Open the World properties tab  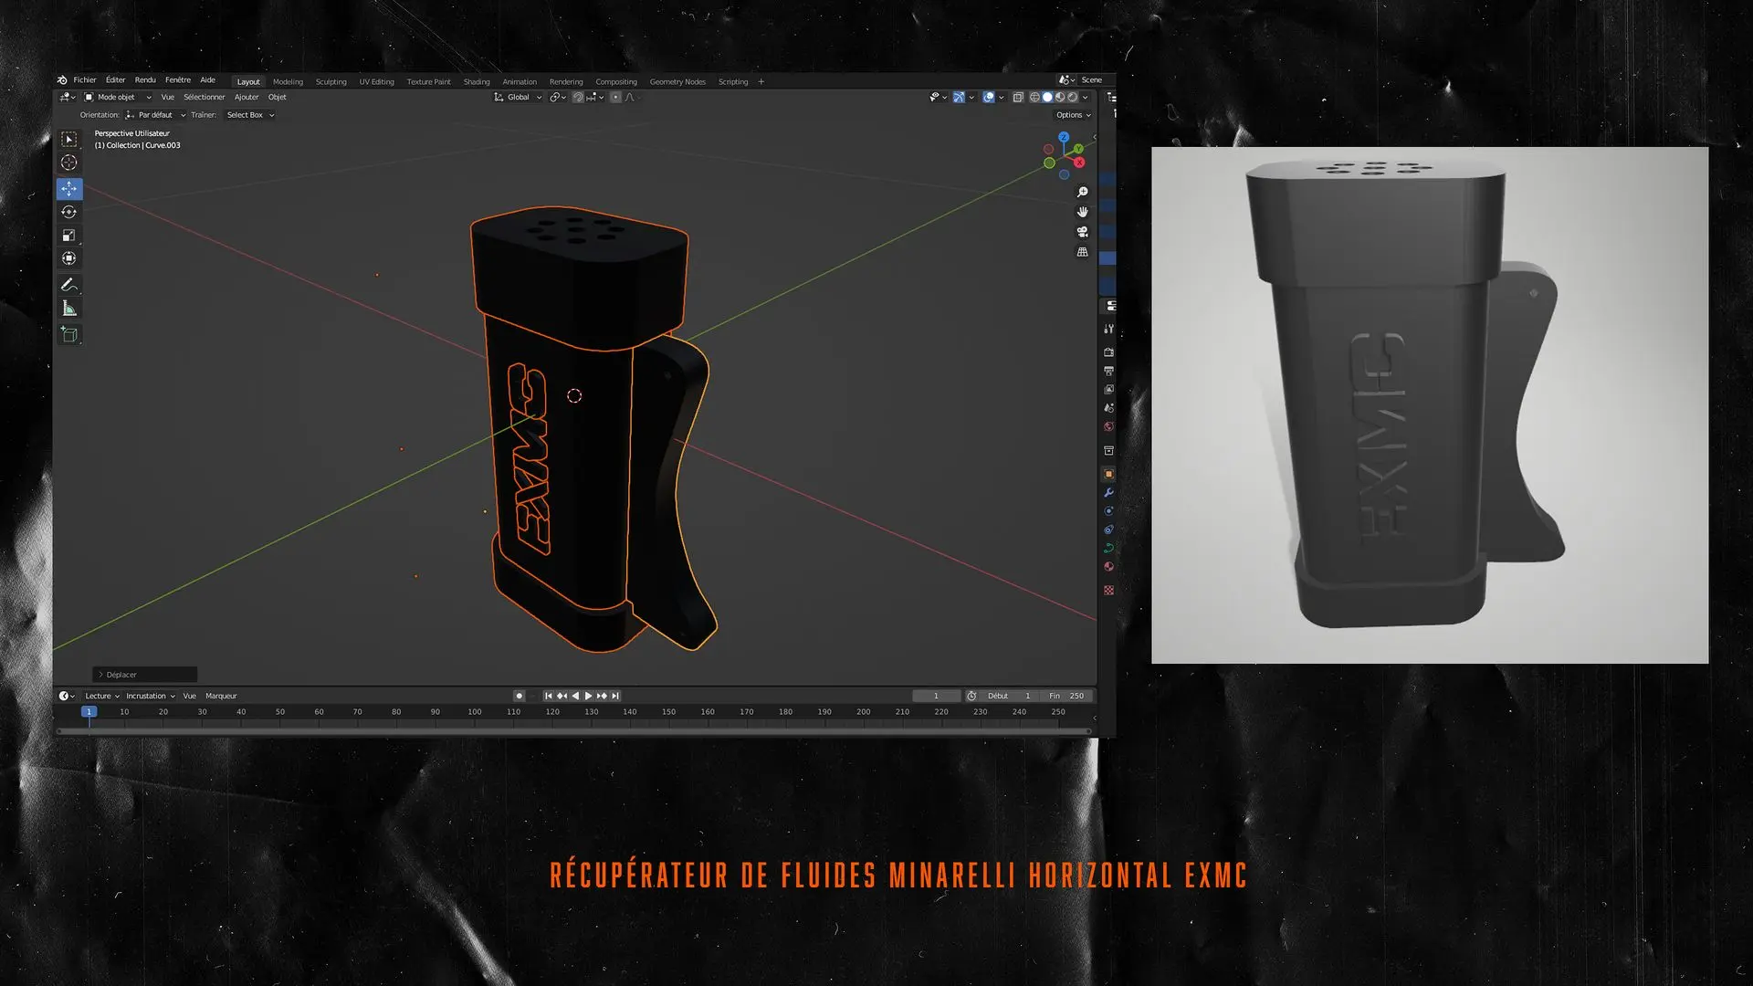point(1109,426)
